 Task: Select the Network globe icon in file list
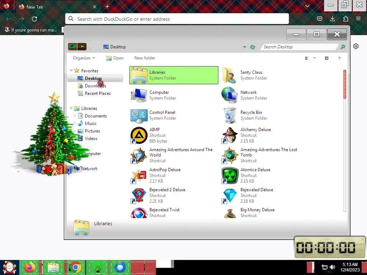pos(229,95)
